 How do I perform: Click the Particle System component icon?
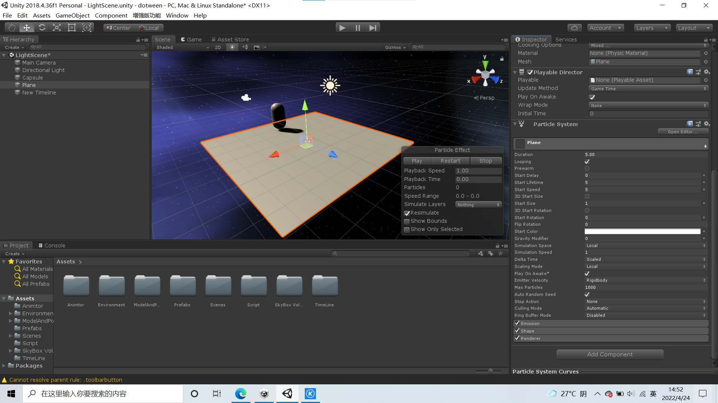click(x=521, y=124)
